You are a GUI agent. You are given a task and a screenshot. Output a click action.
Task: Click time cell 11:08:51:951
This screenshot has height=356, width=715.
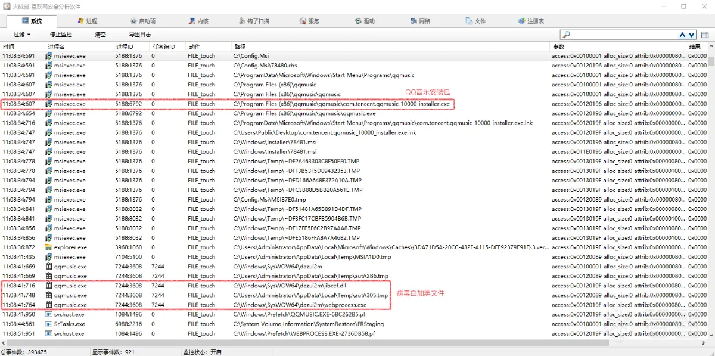[x=18, y=333]
